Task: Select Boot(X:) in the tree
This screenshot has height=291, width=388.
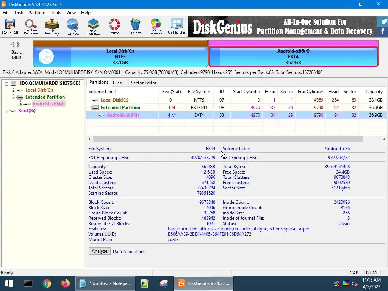Action: (x=27, y=110)
